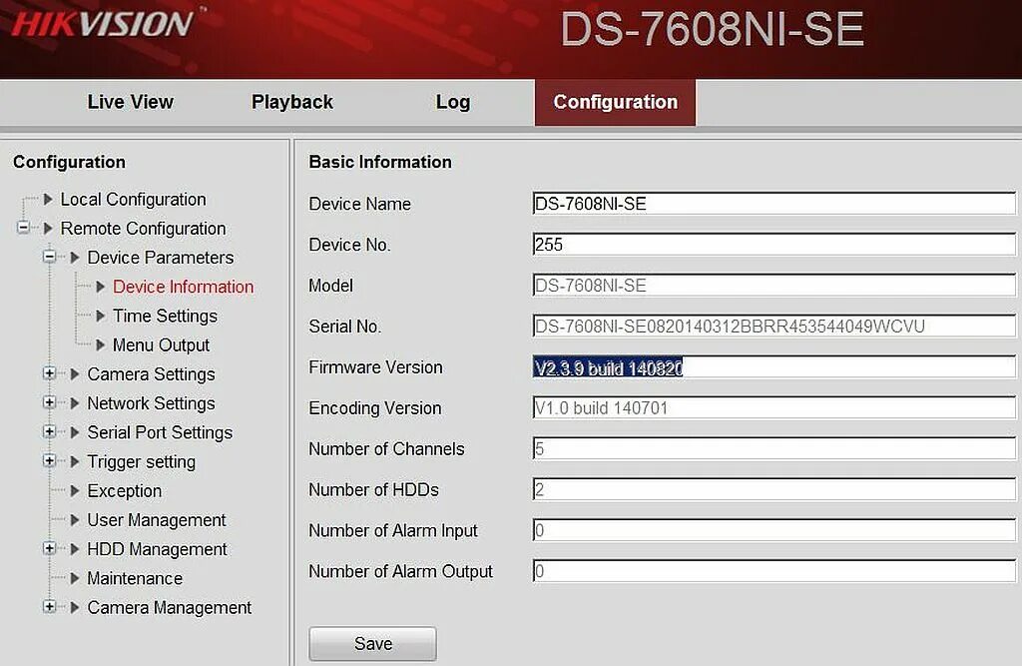Image resolution: width=1022 pixels, height=666 pixels.
Task: Select Trigger setting tree entry
Action: pos(142,462)
